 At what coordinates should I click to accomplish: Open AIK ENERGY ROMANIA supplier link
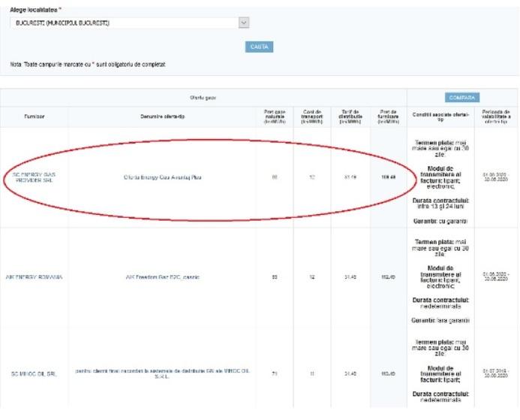tap(34, 276)
